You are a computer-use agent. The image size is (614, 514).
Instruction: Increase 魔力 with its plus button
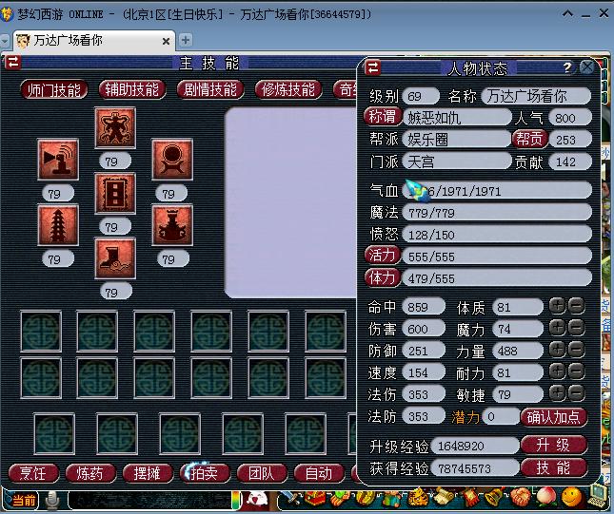coord(557,328)
